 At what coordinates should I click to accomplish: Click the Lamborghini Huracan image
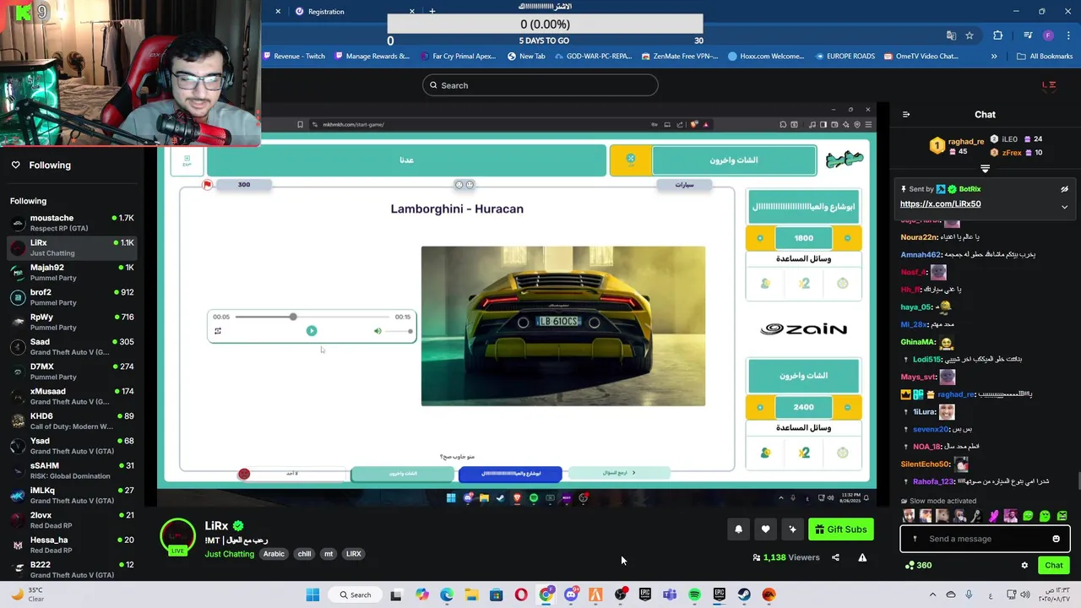pyautogui.click(x=563, y=326)
